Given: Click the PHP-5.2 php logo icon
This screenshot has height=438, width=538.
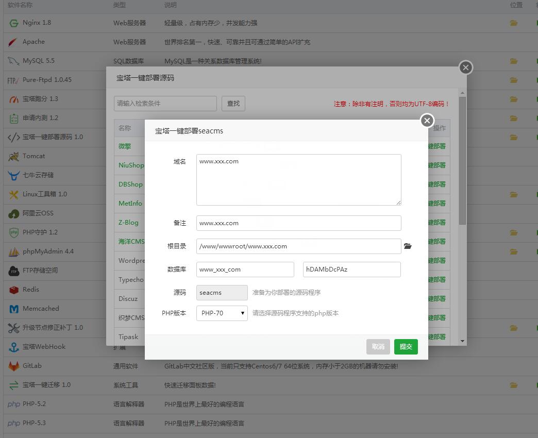Looking at the screenshot, I should tap(14, 405).
